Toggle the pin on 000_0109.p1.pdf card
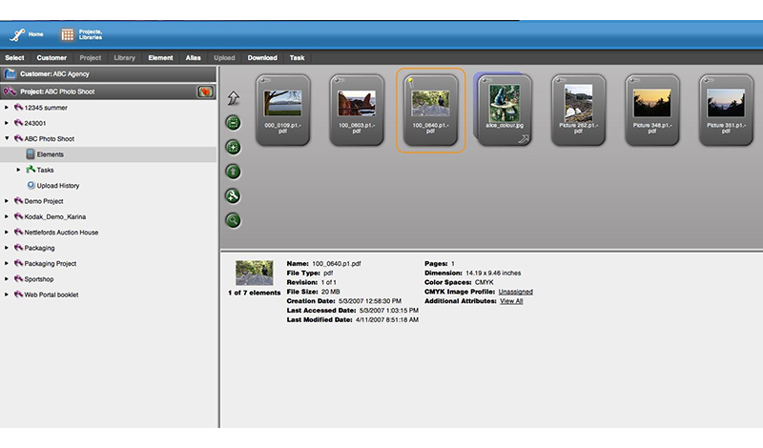 (265, 80)
